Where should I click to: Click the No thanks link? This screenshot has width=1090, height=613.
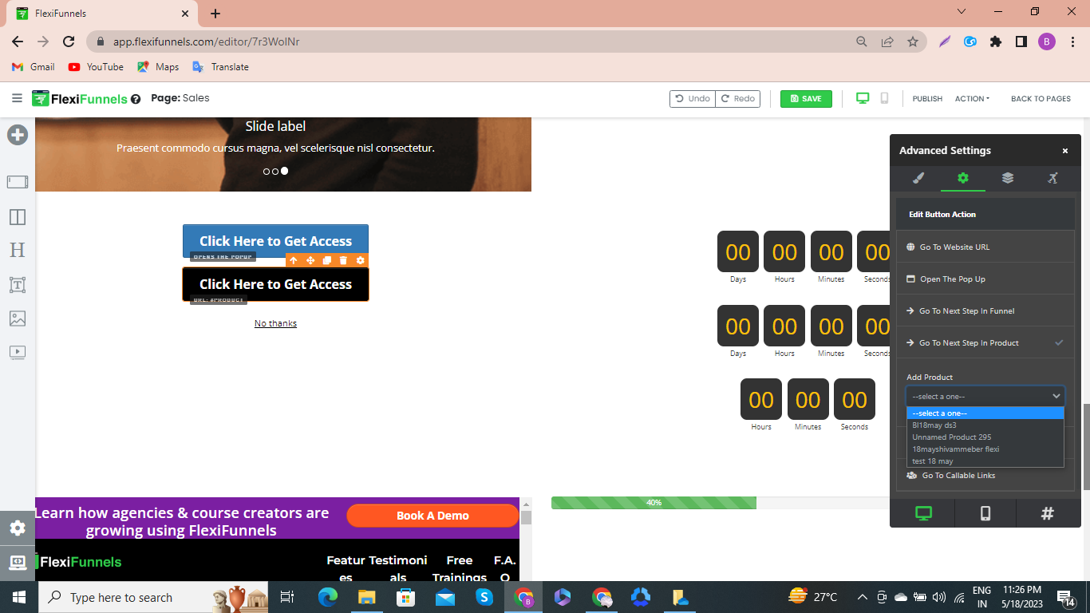[x=275, y=323]
